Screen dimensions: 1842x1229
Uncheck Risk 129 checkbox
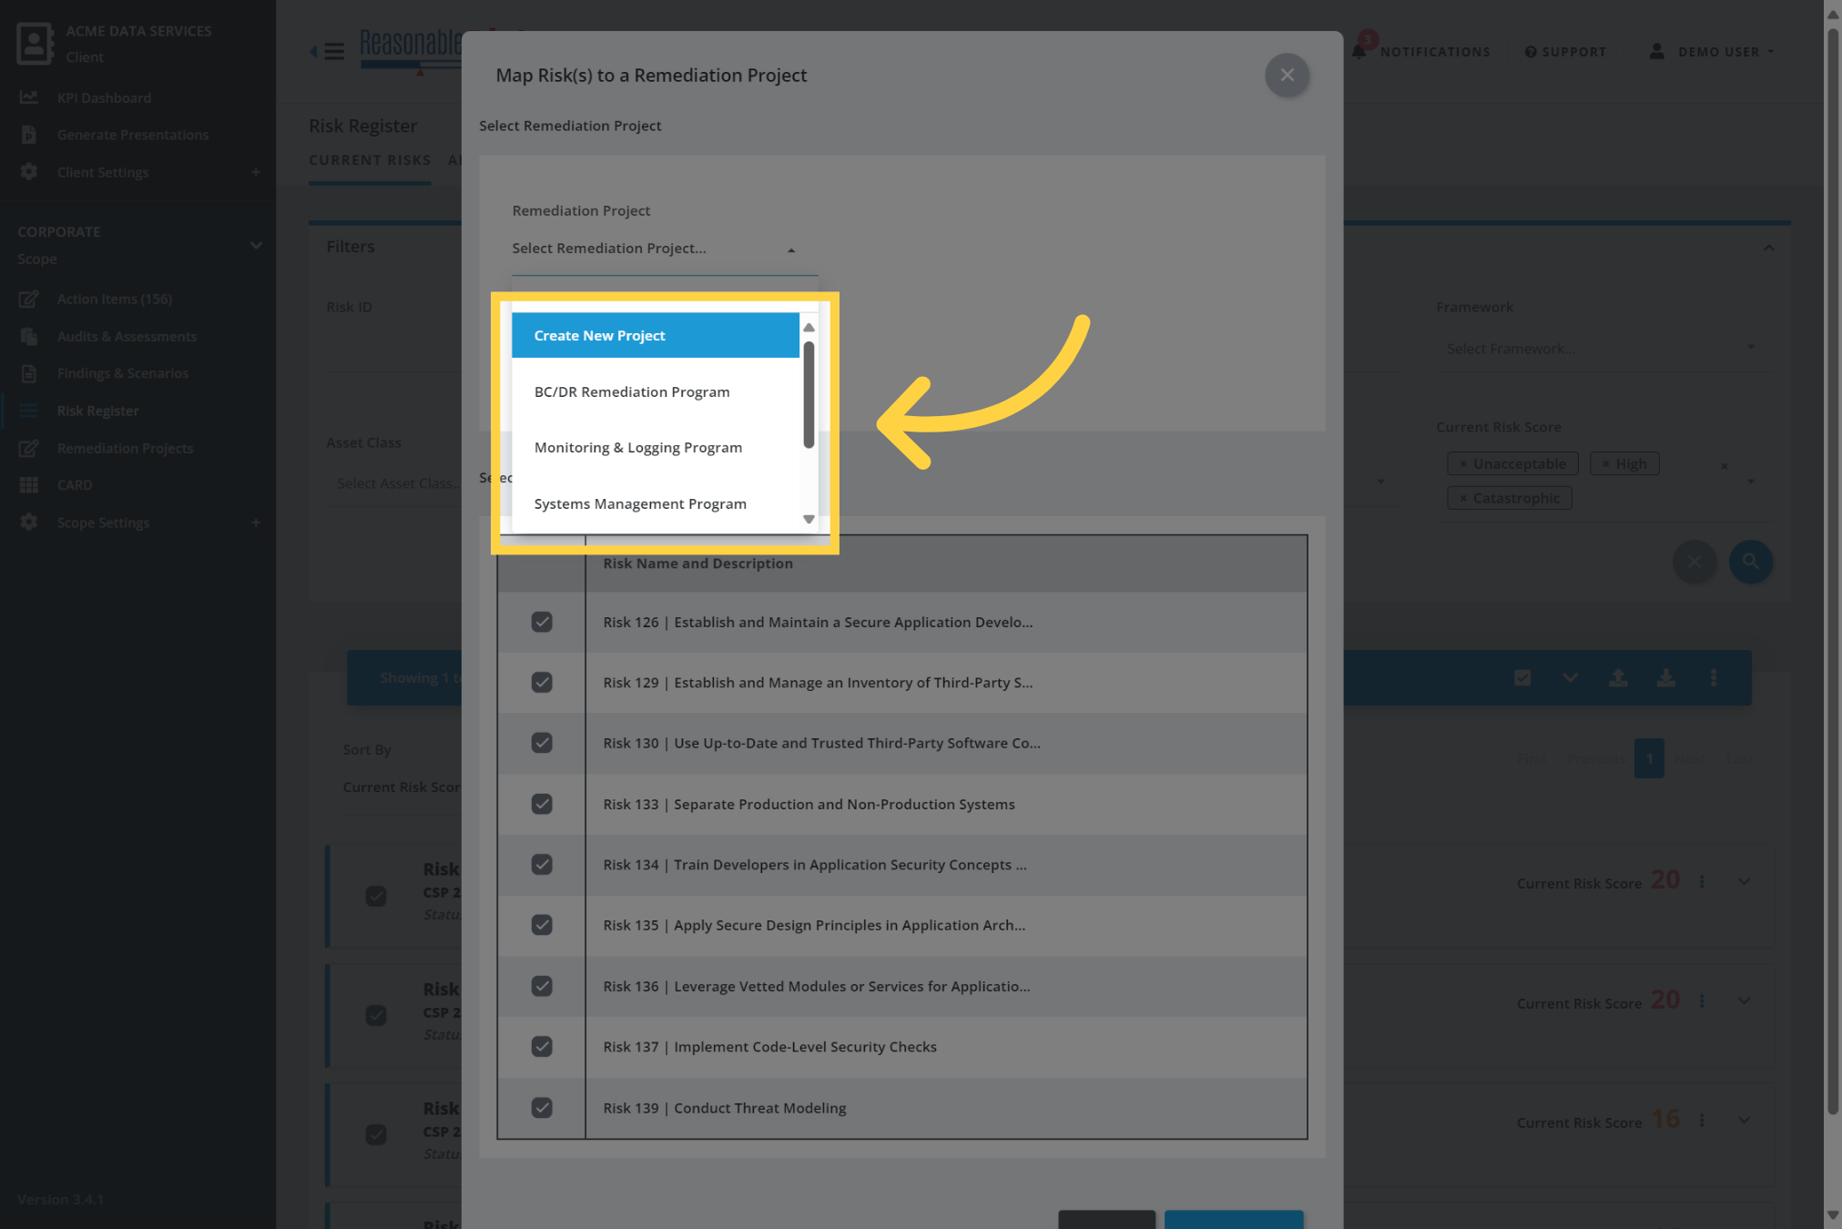(542, 682)
